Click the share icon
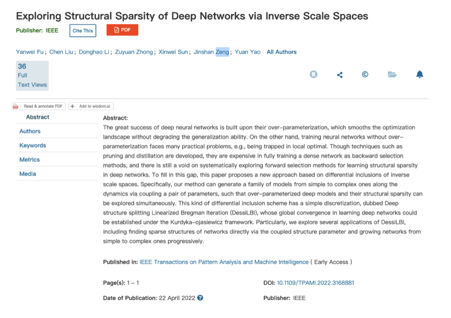Screen dimensions: 451x318 [340, 75]
